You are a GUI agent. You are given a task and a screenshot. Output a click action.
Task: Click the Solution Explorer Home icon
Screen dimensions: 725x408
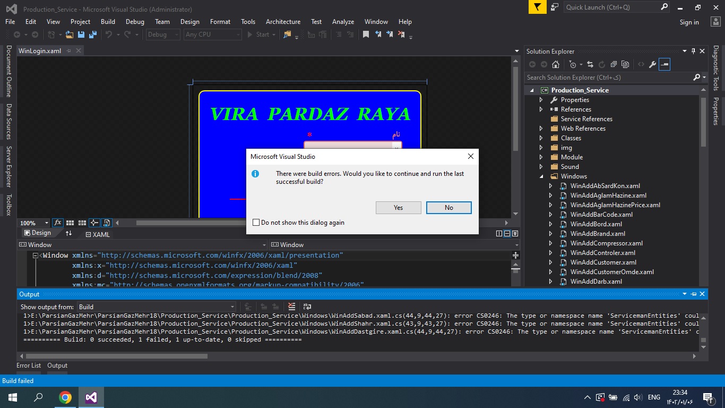[x=555, y=64]
